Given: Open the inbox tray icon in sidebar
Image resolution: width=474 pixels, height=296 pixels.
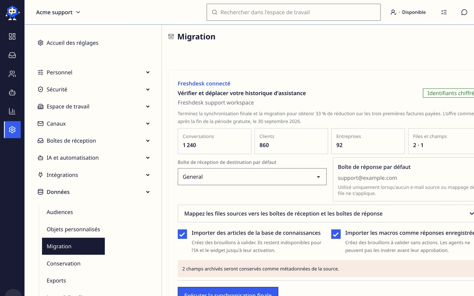Looking at the screenshot, I should pos(12,55).
